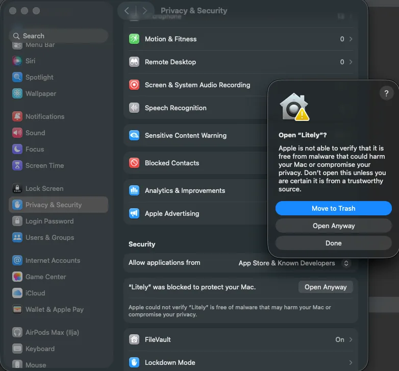Expand the Lockdown Mode row chevron
This screenshot has height=371, width=399.
[x=351, y=362]
